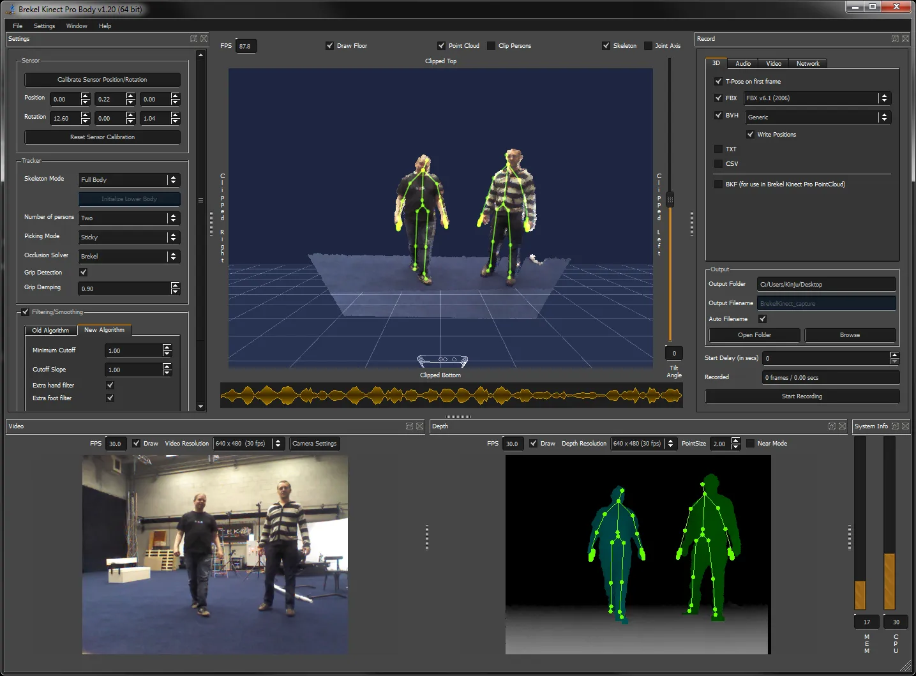The width and height of the screenshot is (916, 676).
Task: Open the Video Resolution dropdown
Action: [x=248, y=444]
